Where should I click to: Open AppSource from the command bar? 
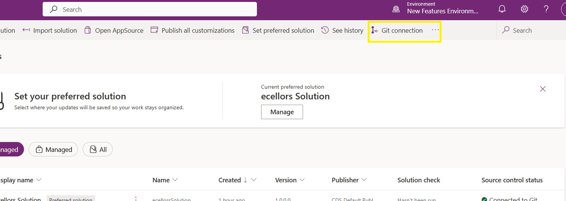point(114,30)
